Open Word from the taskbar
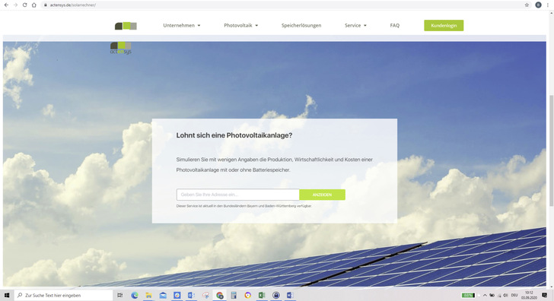Screen dimensions: 554x301 click(x=290, y=296)
